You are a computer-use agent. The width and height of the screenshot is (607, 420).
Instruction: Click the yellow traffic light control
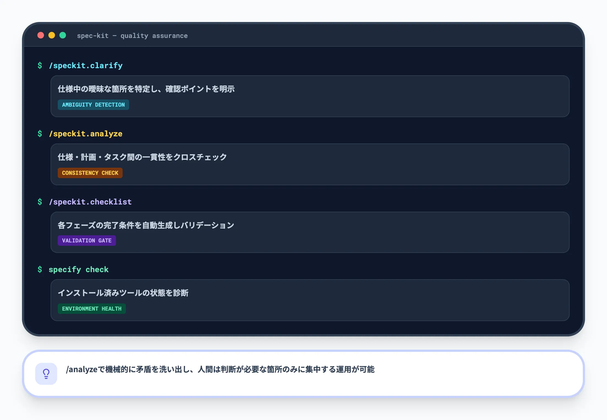[52, 35]
